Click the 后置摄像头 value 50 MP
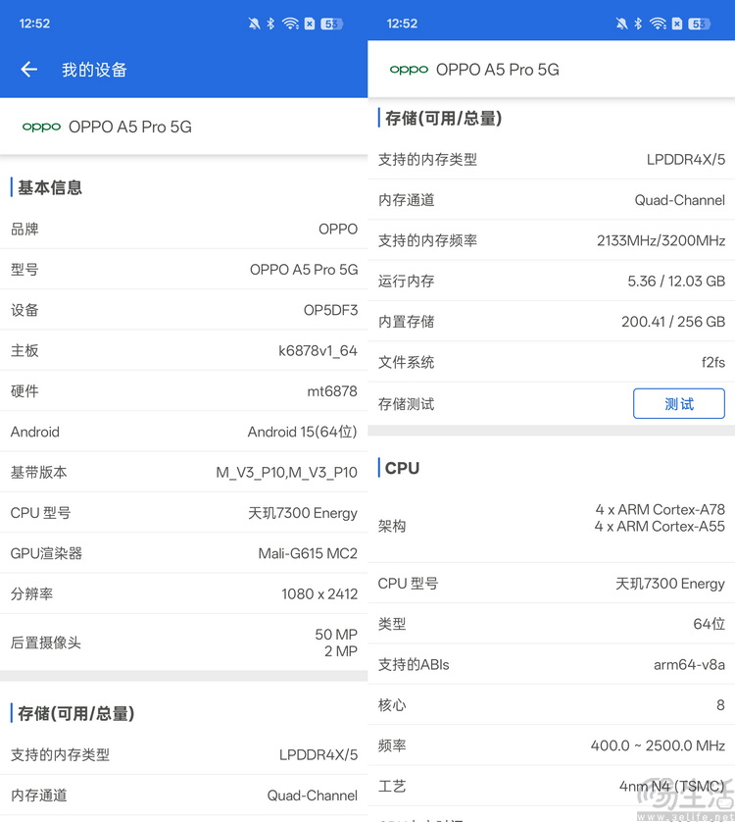This screenshot has width=735, height=822. pyautogui.click(x=336, y=635)
